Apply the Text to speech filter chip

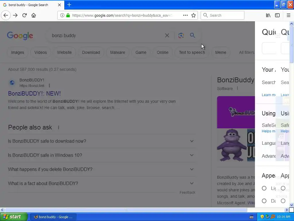tap(192, 52)
